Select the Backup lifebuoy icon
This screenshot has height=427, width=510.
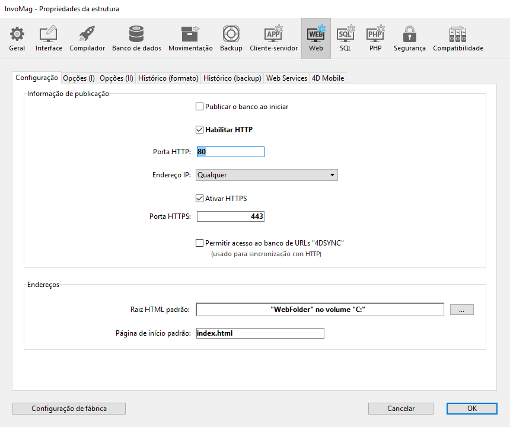231,38
